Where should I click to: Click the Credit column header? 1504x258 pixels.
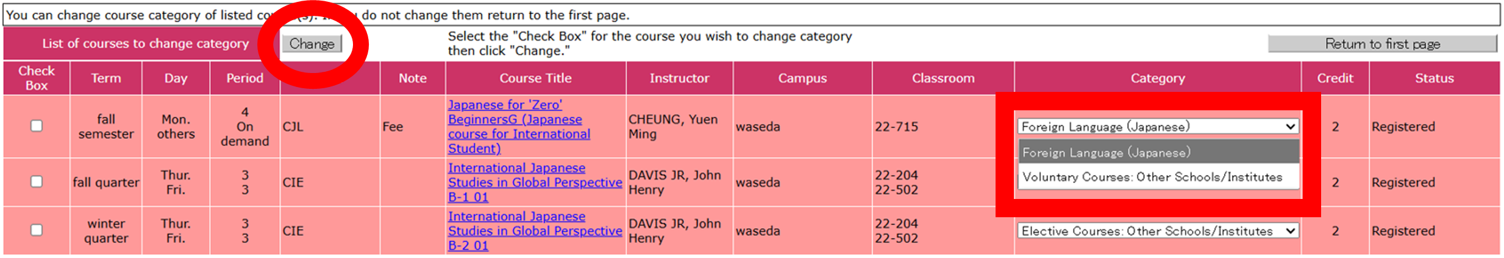tap(1335, 78)
